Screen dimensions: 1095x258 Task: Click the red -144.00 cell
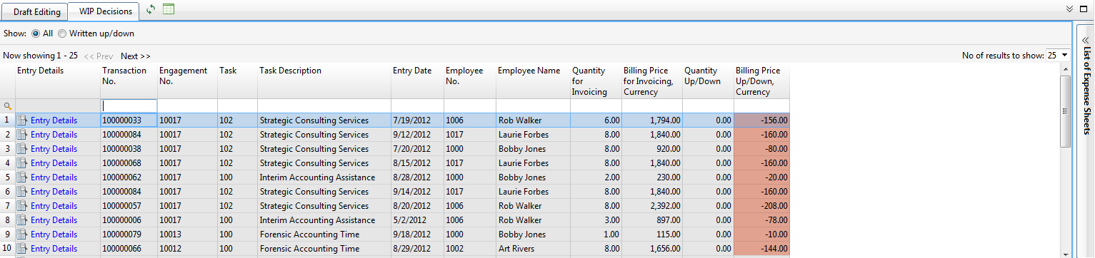pos(761,249)
